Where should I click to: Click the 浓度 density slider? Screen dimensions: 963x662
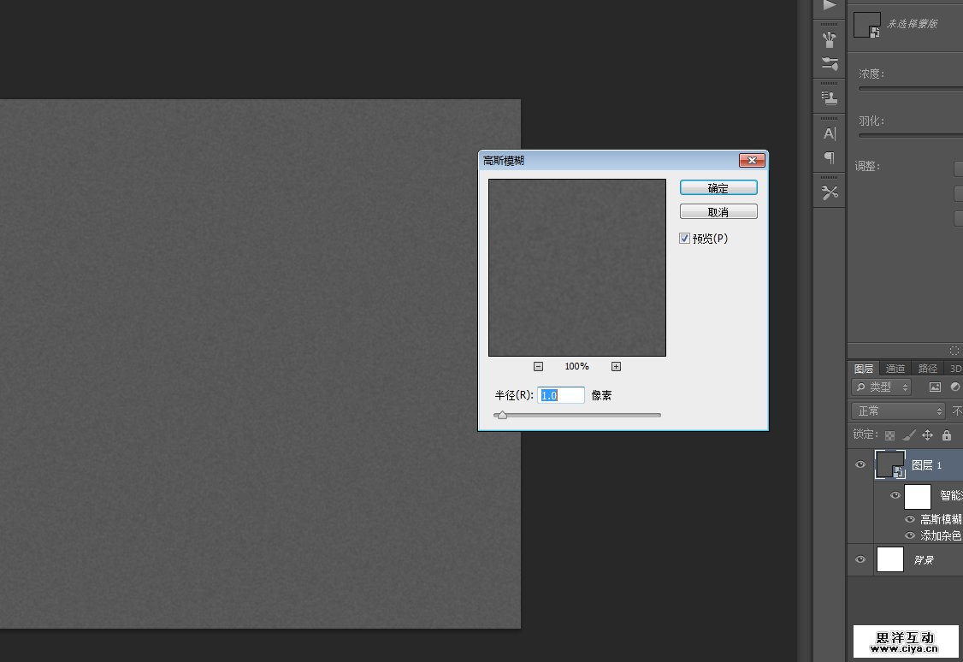911,88
